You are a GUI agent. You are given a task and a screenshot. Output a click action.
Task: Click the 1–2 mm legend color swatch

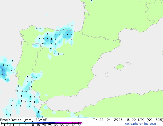coord(16,123)
